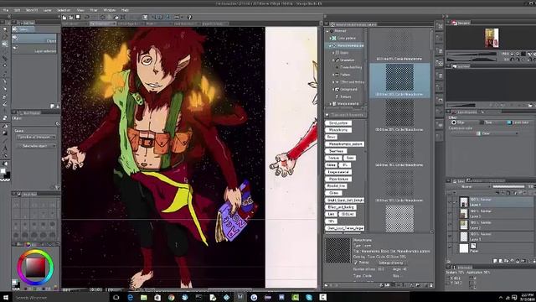
Task: Click the layer opacity slider
Action: 508,186
